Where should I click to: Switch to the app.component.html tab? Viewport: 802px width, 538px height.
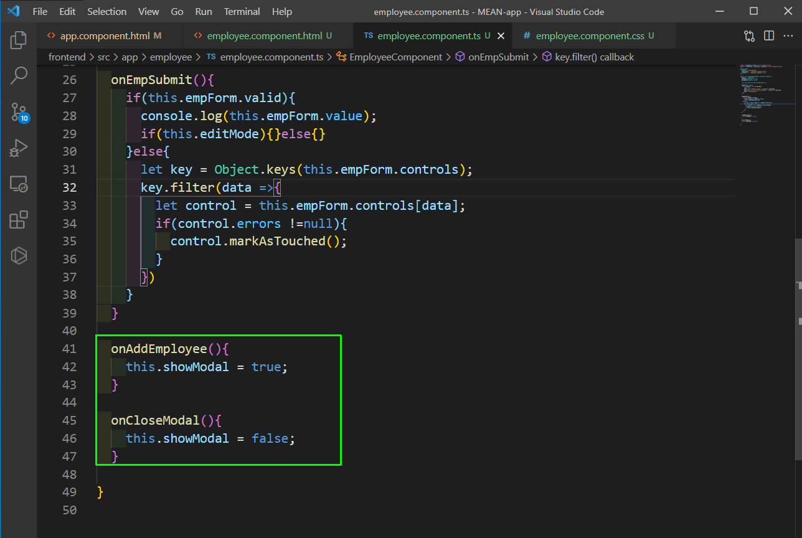pyautogui.click(x=110, y=36)
